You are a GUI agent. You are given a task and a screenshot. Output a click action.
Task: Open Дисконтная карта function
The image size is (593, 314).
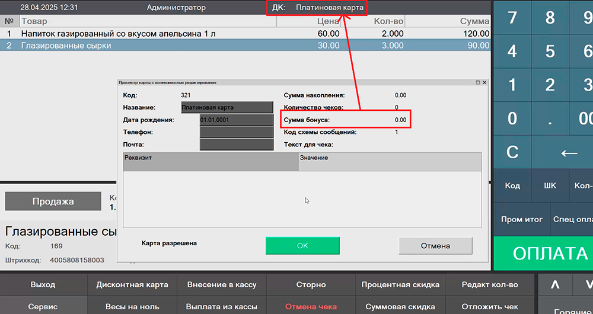point(132,285)
